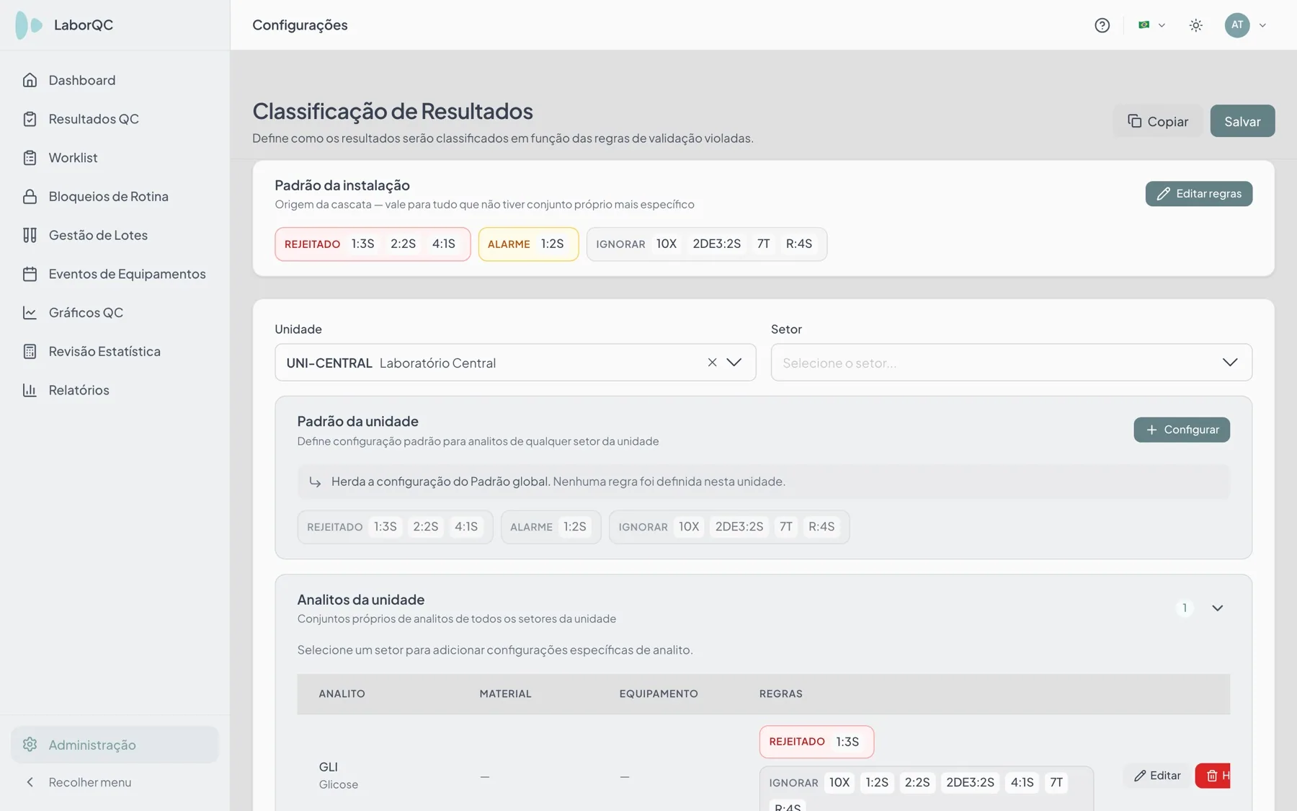Image resolution: width=1297 pixels, height=811 pixels.
Task: Click Editar regras button
Action: point(1199,194)
